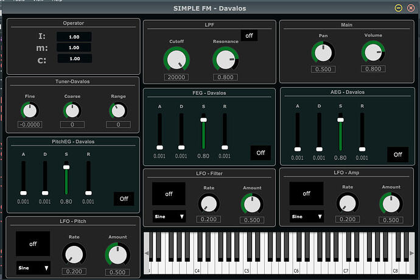Open the Help menu
The width and height of the screenshot is (420, 280).
58,2
